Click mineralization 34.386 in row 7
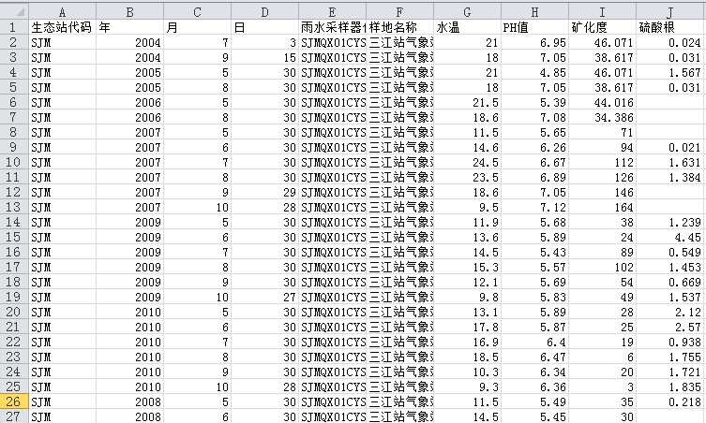 coord(603,117)
